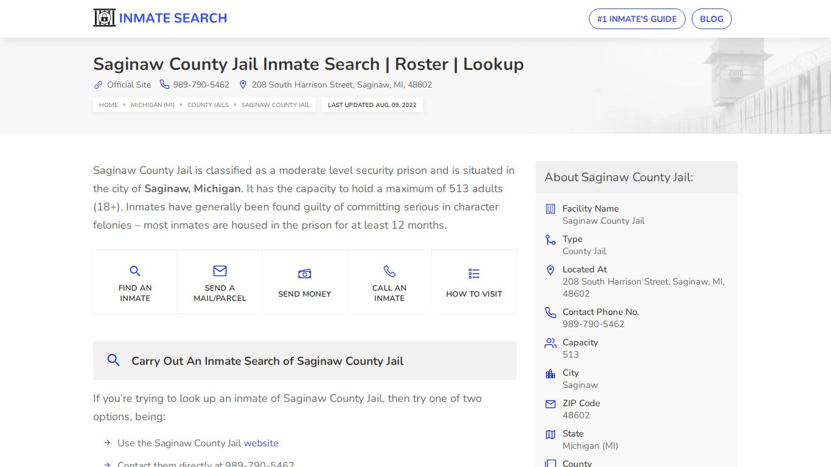Visit the Official Site link
The image size is (831, 467).
coord(129,85)
